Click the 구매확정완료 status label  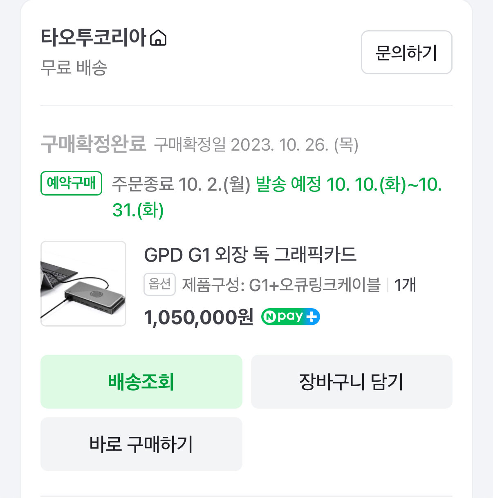click(93, 144)
